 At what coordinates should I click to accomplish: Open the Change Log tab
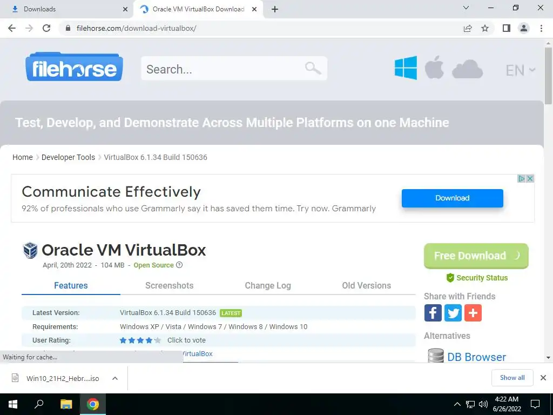click(x=268, y=285)
